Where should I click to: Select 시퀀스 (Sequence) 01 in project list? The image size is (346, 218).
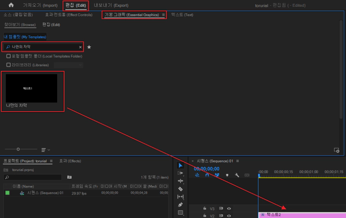45,193
